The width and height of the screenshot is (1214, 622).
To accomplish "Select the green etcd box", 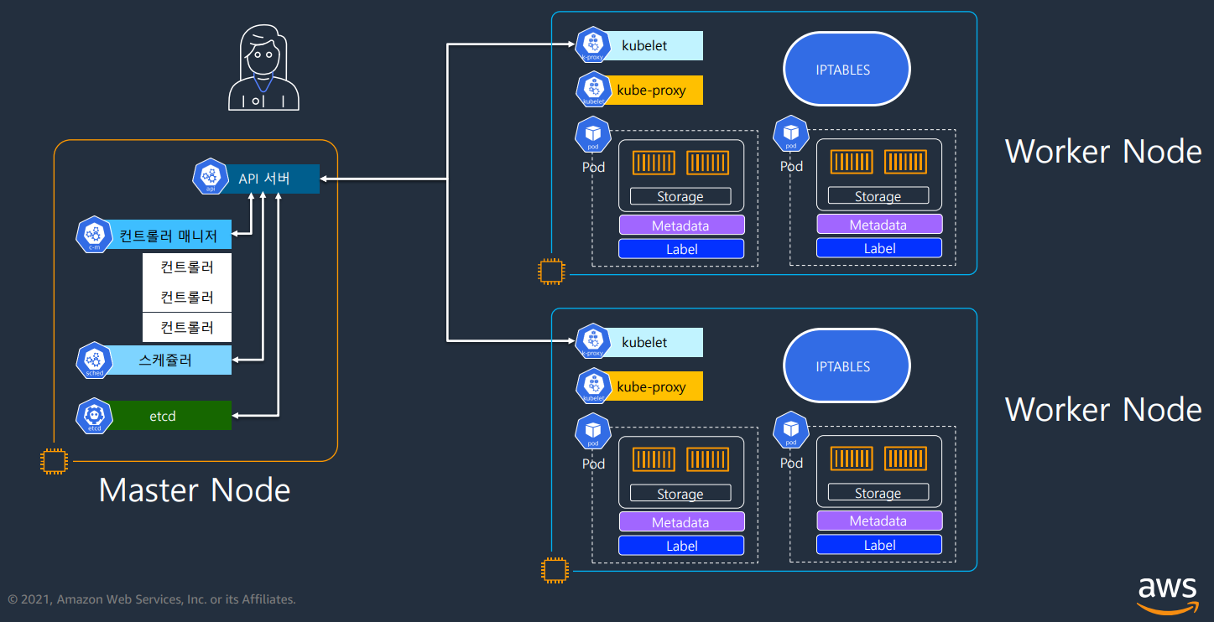I will (x=164, y=416).
